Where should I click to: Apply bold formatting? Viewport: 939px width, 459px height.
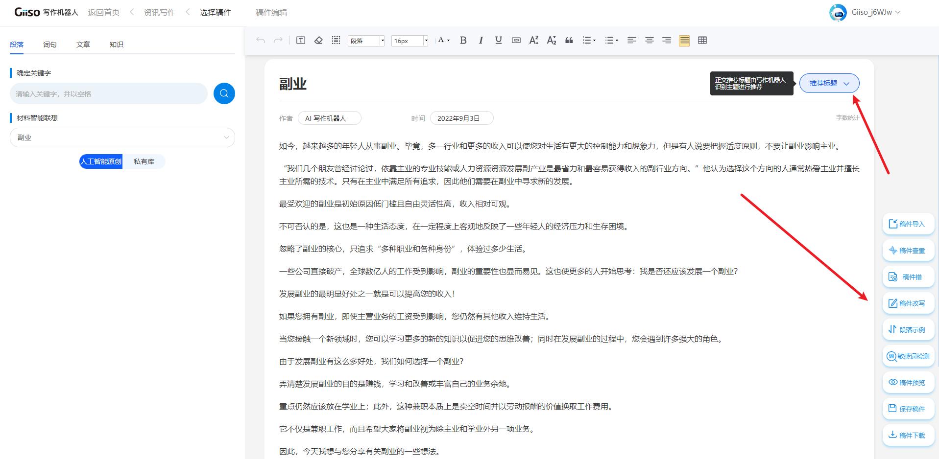click(x=463, y=40)
